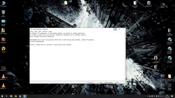The height and width of the screenshot is (98, 175).
Task: Click Notepad's vertical scrollbar up arrow
Action: tap(125, 33)
